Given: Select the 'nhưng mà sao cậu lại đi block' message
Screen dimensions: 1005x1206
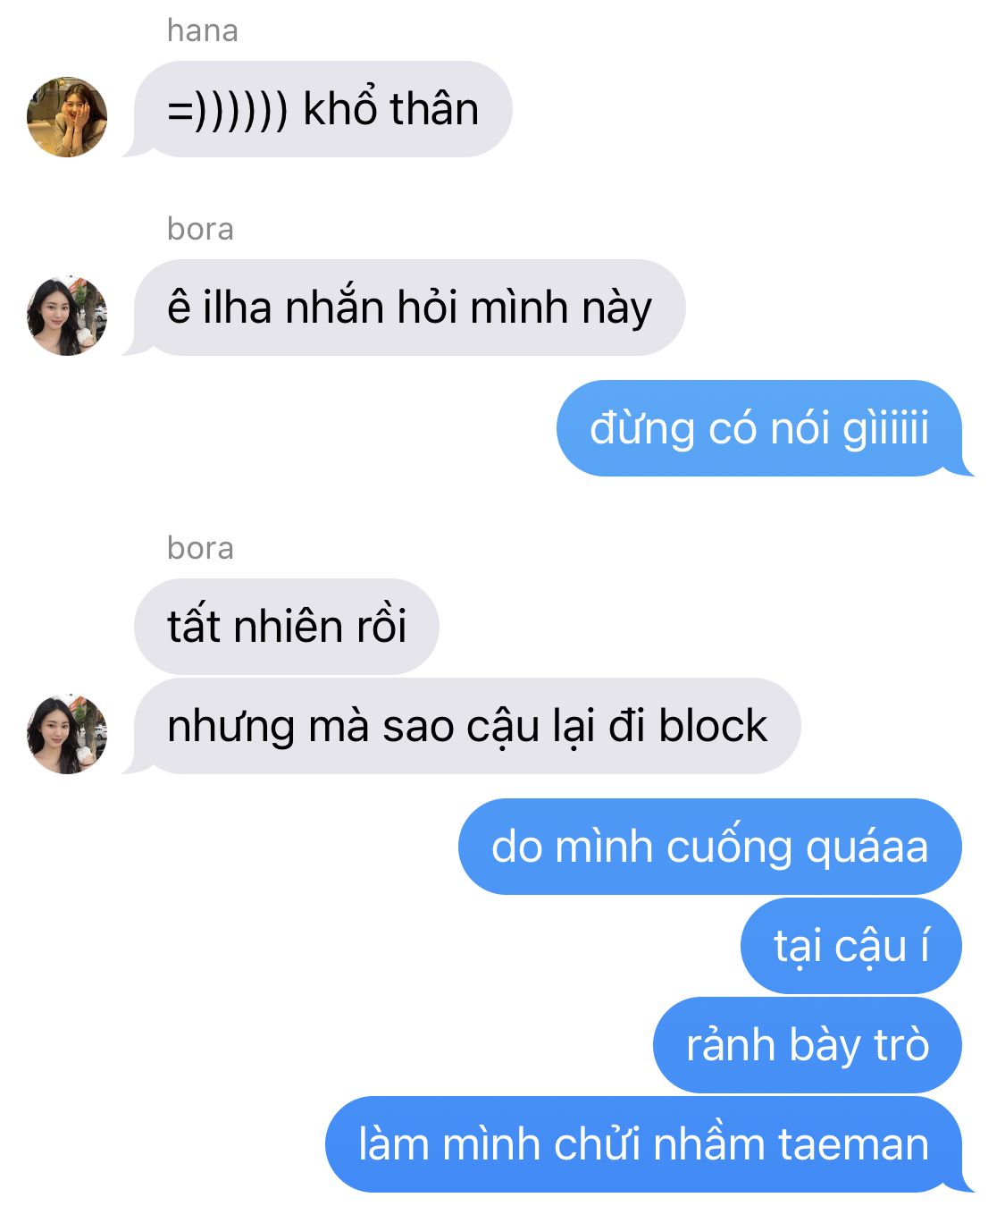Looking at the screenshot, I should pyautogui.click(x=466, y=726).
